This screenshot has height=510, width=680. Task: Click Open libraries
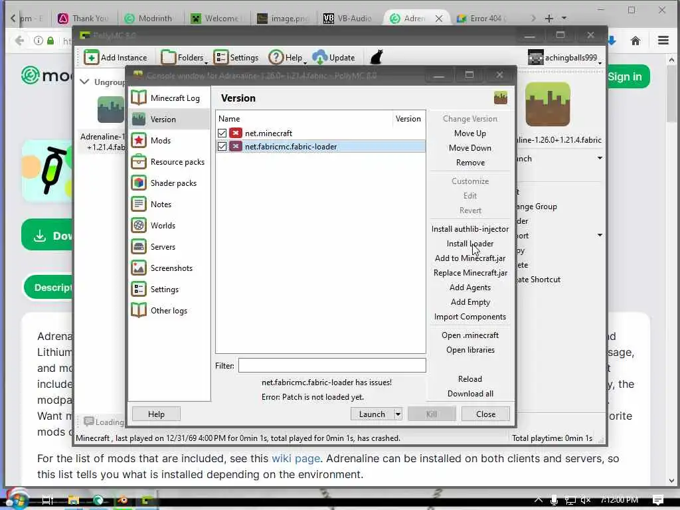(470, 350)
